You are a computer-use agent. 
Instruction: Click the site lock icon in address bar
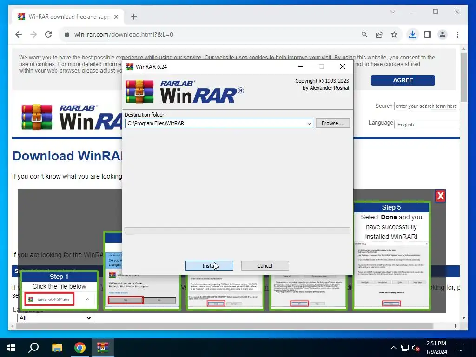pyautogui.click(x=67, y=34)
